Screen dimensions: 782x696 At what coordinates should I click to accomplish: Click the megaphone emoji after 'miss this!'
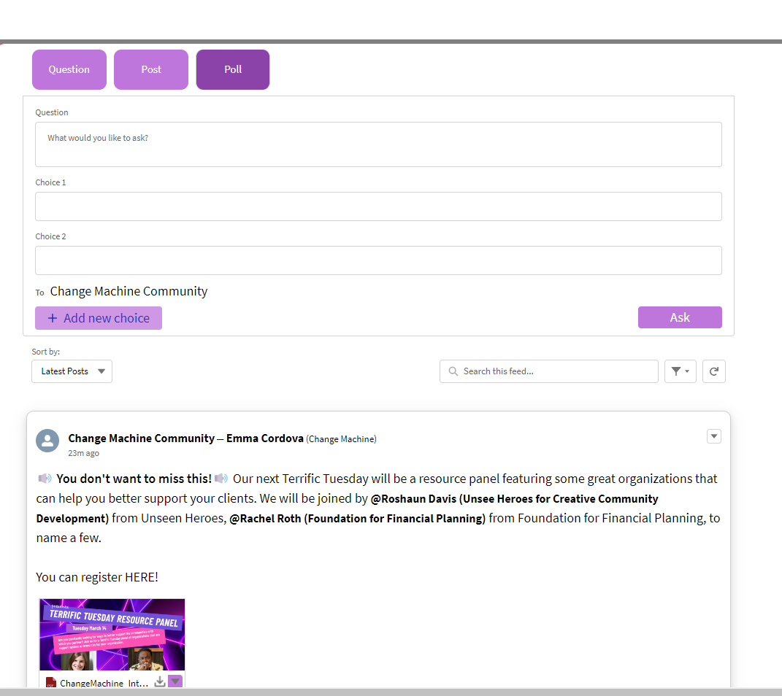[x=221, y=479]
